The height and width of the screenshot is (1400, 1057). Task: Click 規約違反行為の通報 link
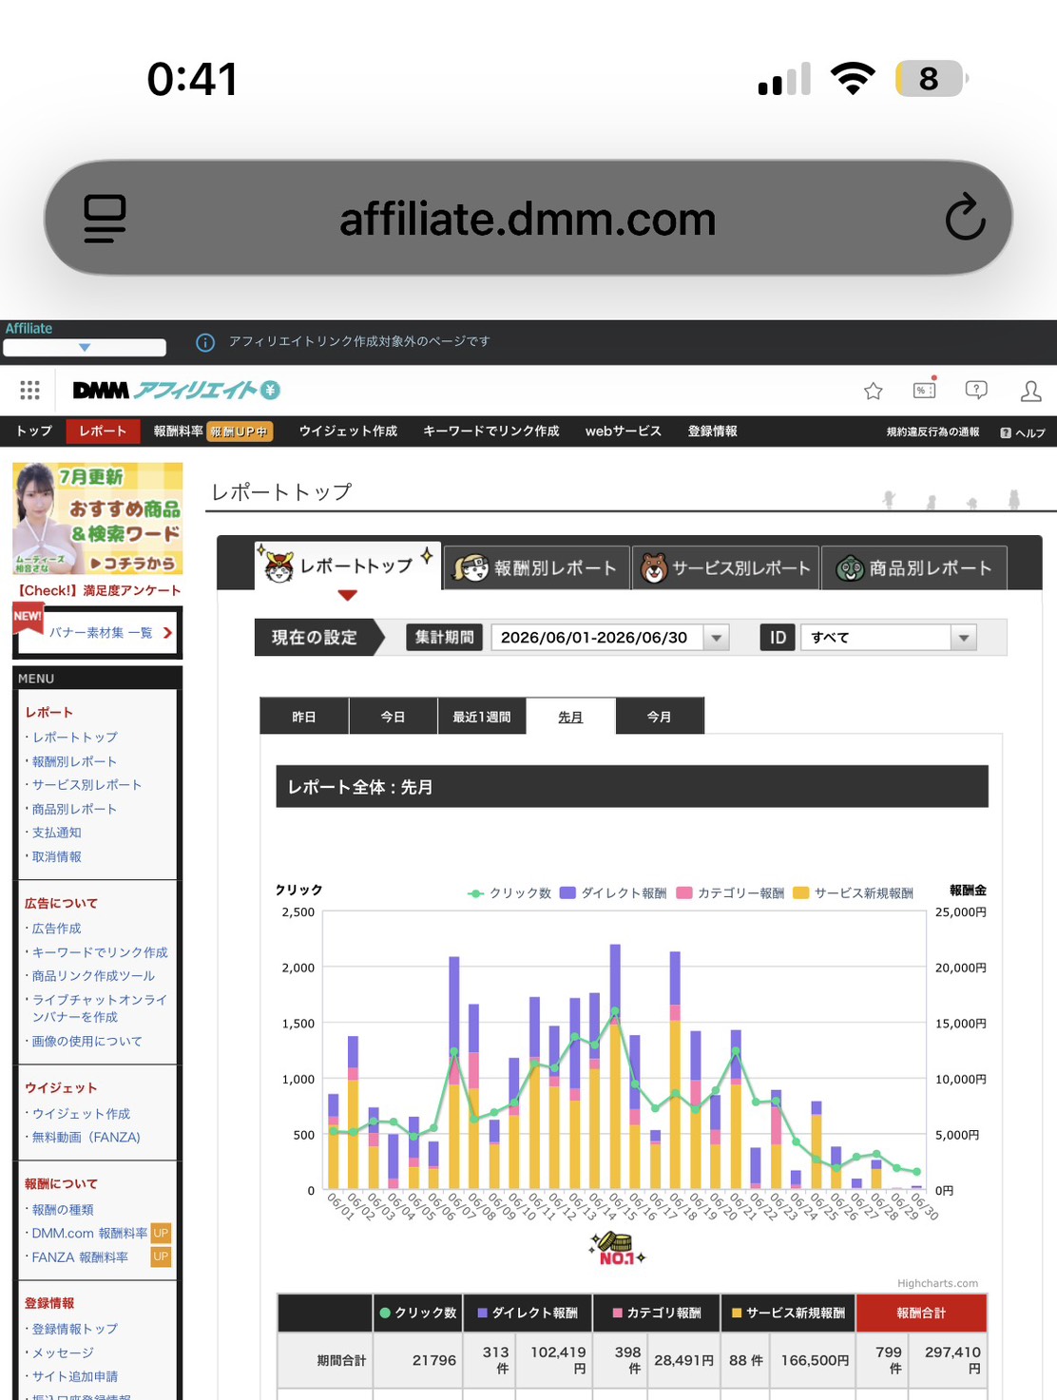point(932,432)
